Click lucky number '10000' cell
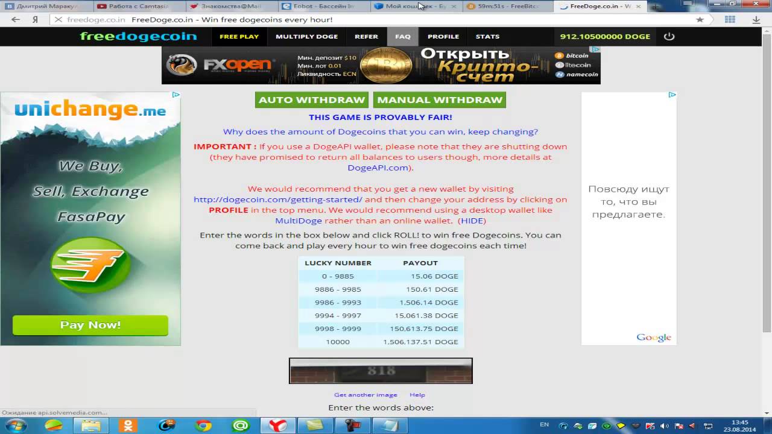The image size is (772, 434). [338, 342]
